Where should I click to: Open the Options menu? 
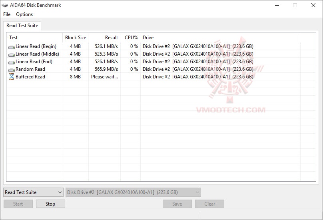point(24,14)
